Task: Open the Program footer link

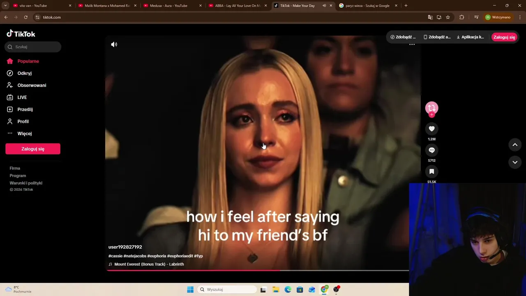Action: point(18,176)
